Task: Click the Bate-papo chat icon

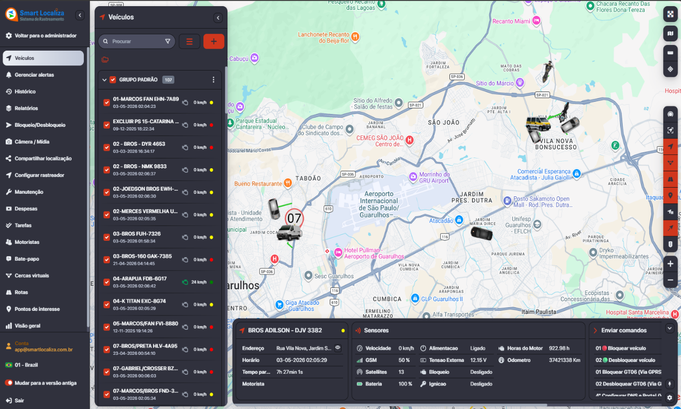Action: (x=9, y=259)
